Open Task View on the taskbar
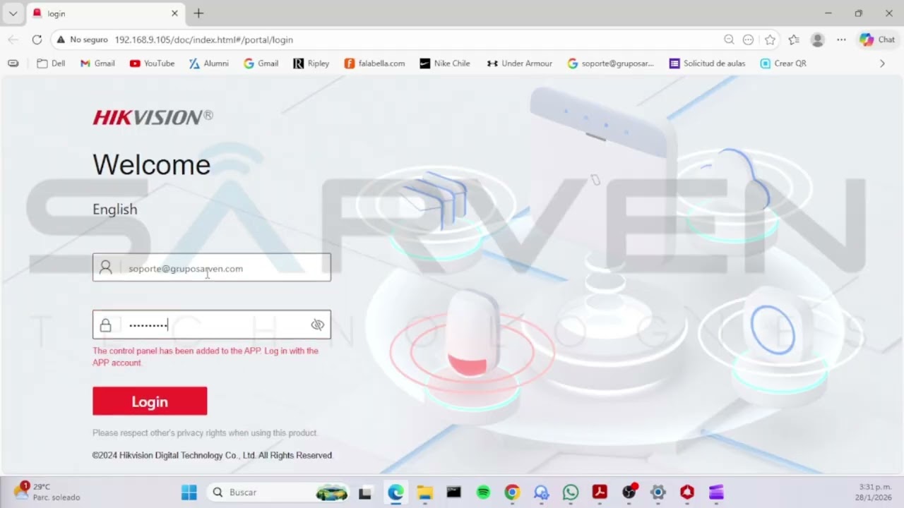Viewport: 904px width, 508px height. (x=365, y=492)
